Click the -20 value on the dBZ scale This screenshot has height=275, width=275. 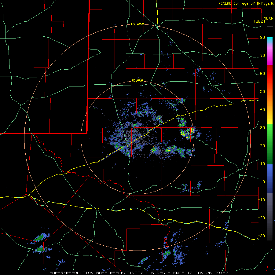[x=261, y=218]
